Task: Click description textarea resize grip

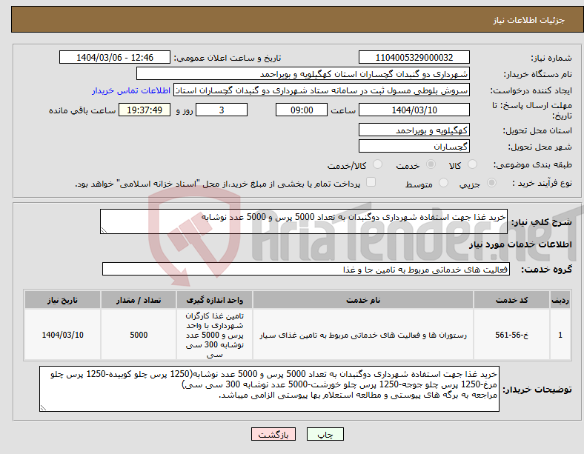Action: coord(104,230)
